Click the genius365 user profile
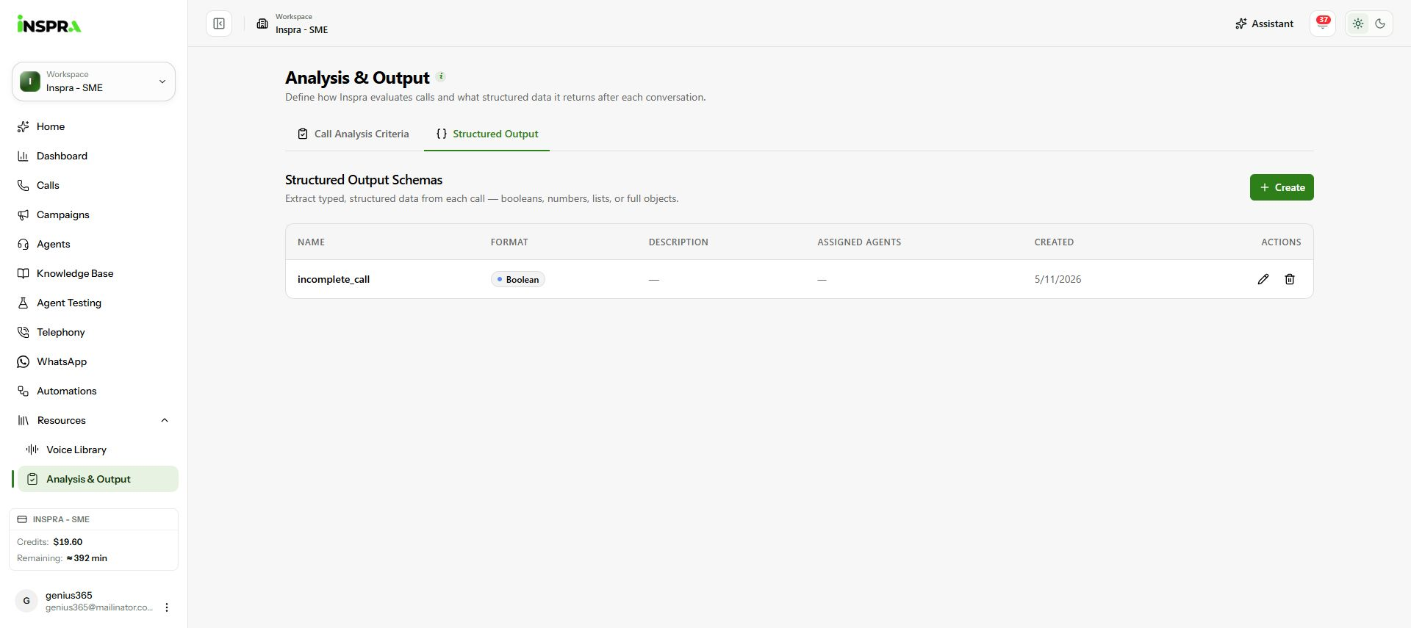 point(85,601)
